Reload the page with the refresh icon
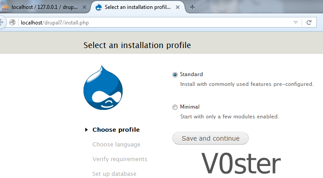This screenshot has height=178, width=323. click(x=309, y=22)
